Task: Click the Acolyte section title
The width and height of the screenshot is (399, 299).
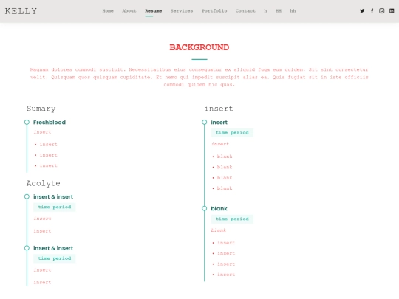Action: tap(44, 183)
